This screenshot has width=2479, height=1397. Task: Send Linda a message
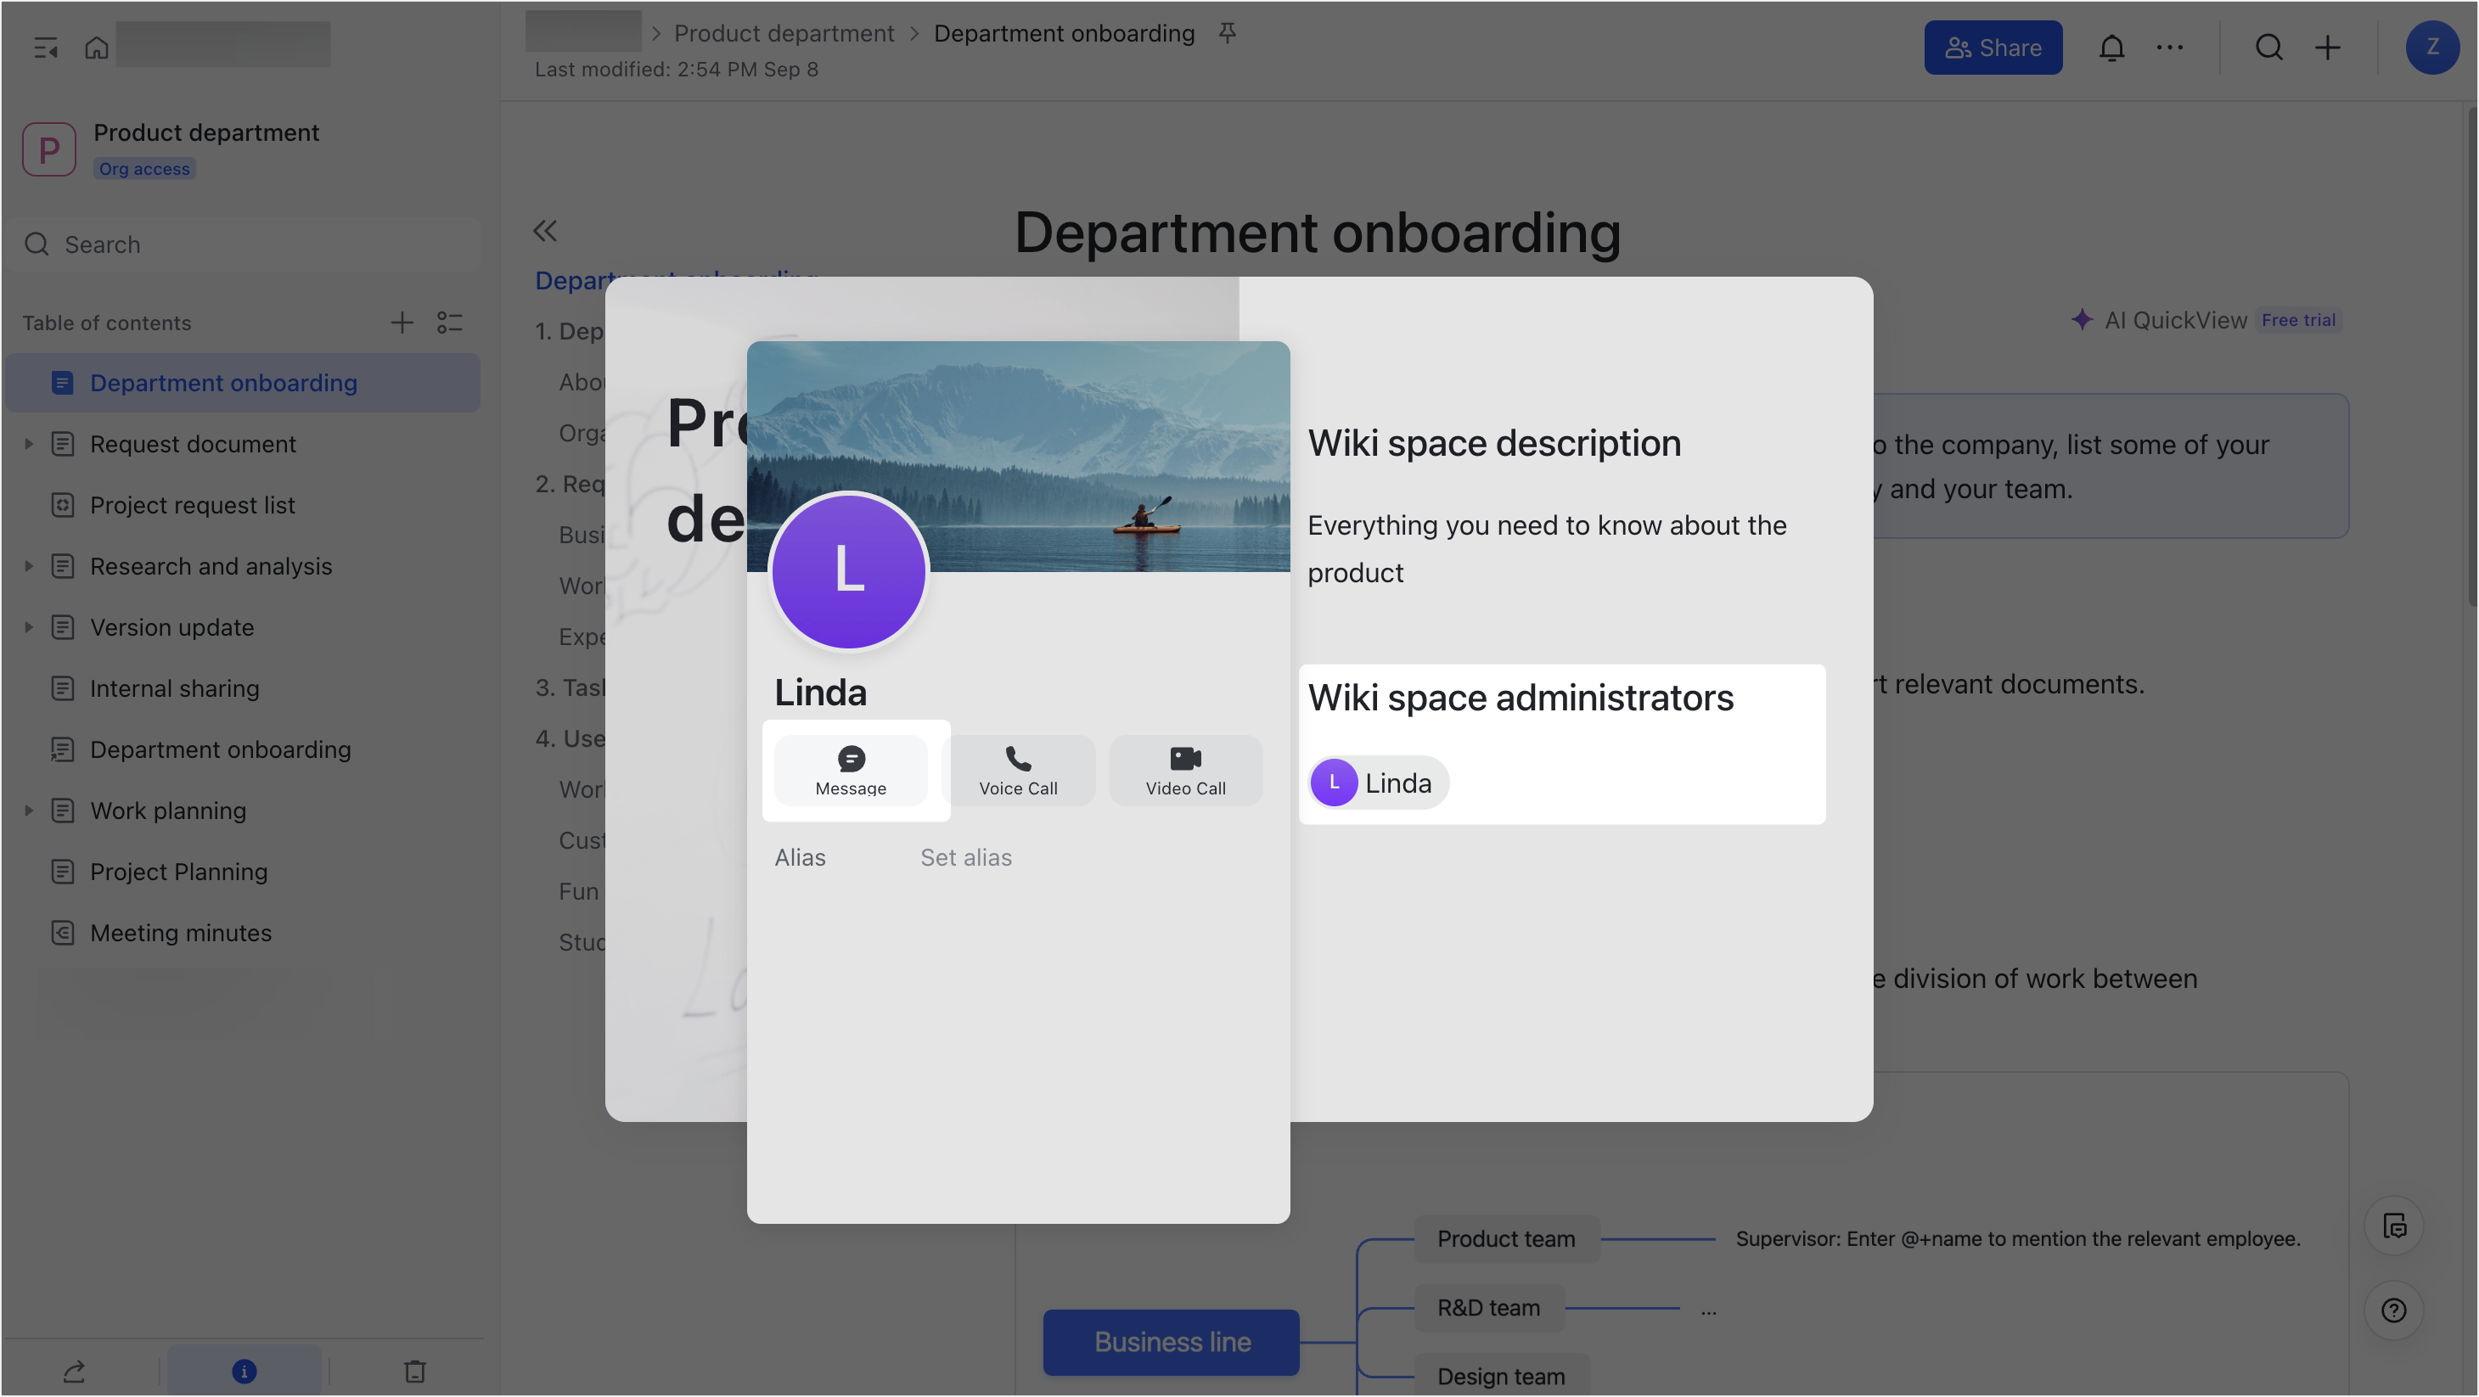(x=851, y=771)
